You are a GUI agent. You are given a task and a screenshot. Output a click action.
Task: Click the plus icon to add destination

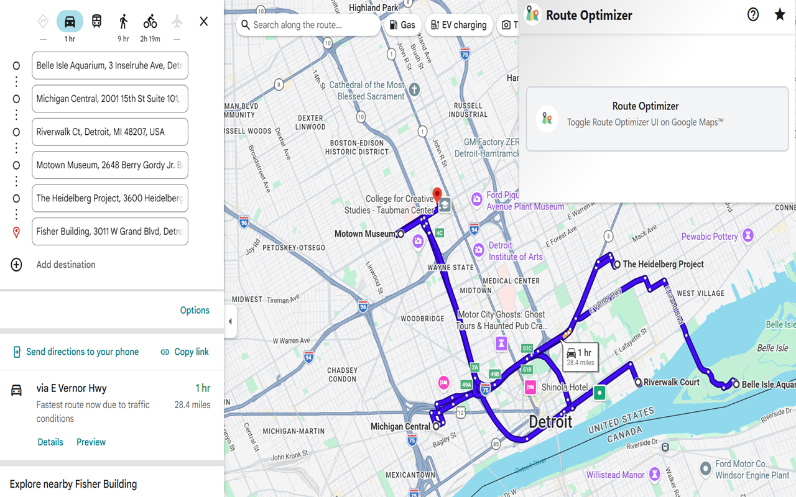pyautogui.click(x=17, y=265)
